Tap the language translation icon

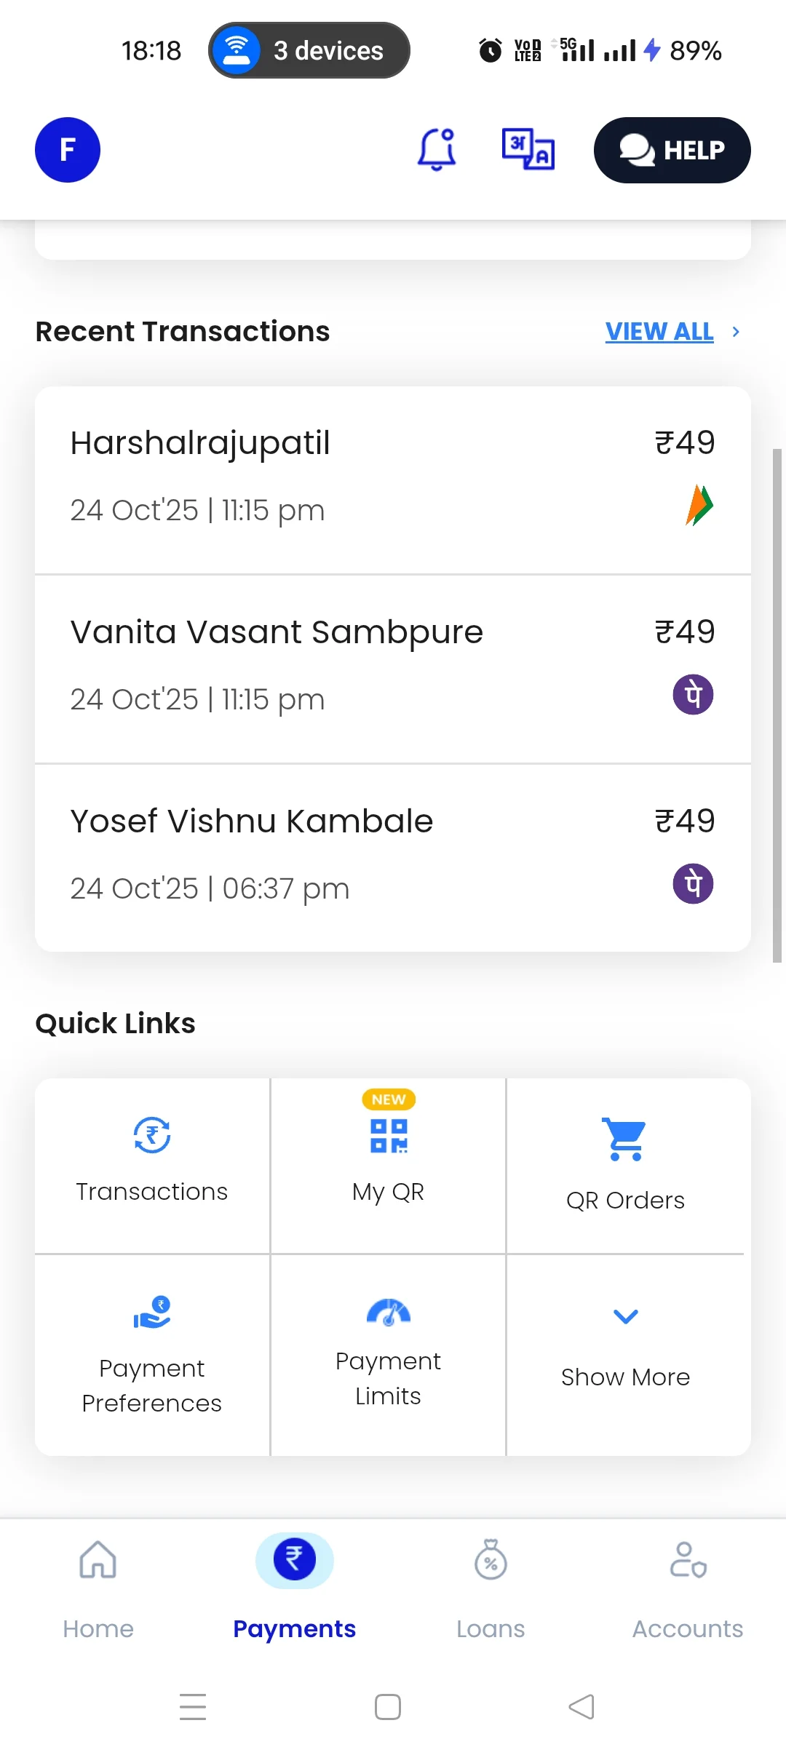coord(528,150)
